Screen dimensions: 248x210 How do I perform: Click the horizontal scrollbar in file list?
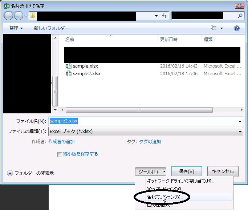138,110
